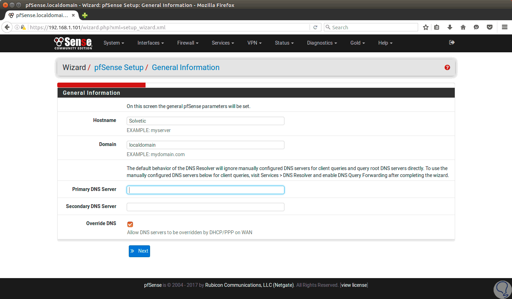This screenshot has height=299, width=512.
Task: Open the Pocket icon in Firefox toolbar
Action: click(x=490, y=27)
